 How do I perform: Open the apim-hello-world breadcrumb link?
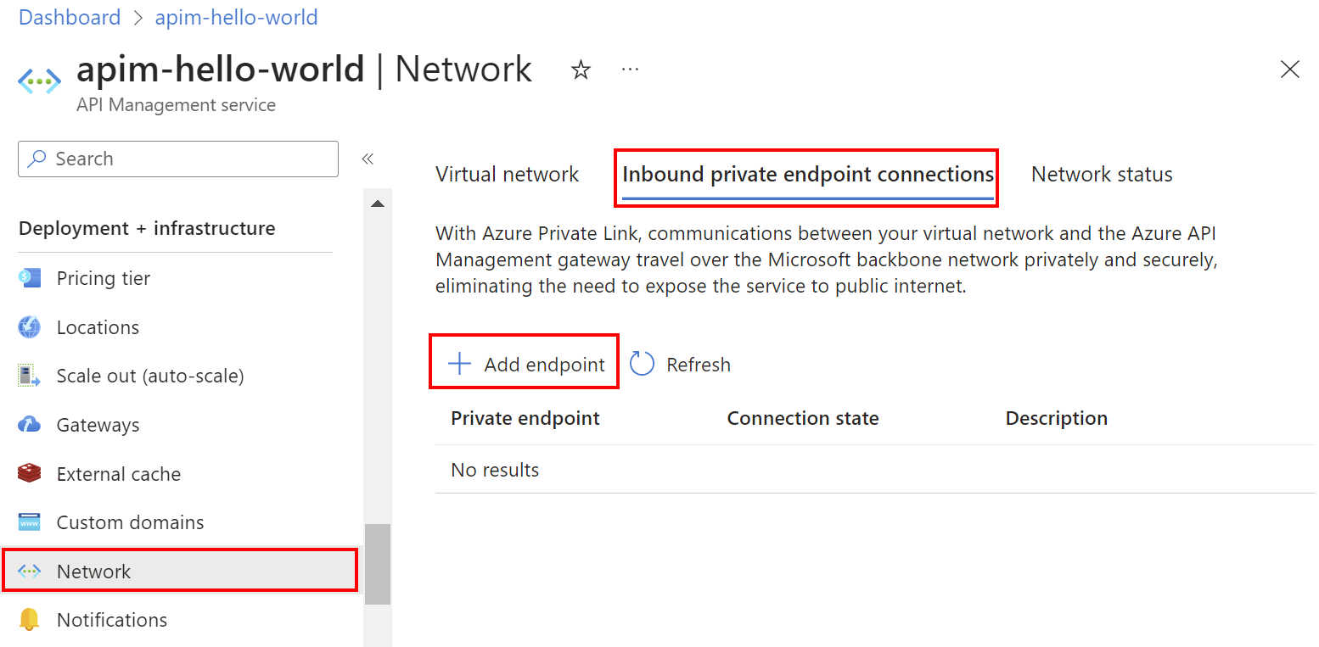tap(236, 17)
